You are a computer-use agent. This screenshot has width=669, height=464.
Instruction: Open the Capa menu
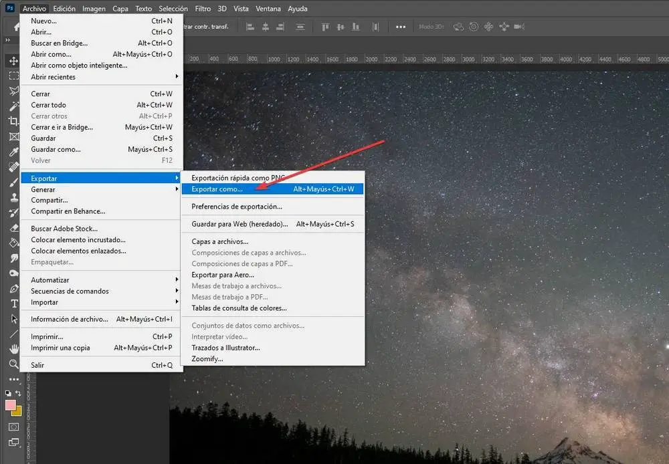click(120, 9)
